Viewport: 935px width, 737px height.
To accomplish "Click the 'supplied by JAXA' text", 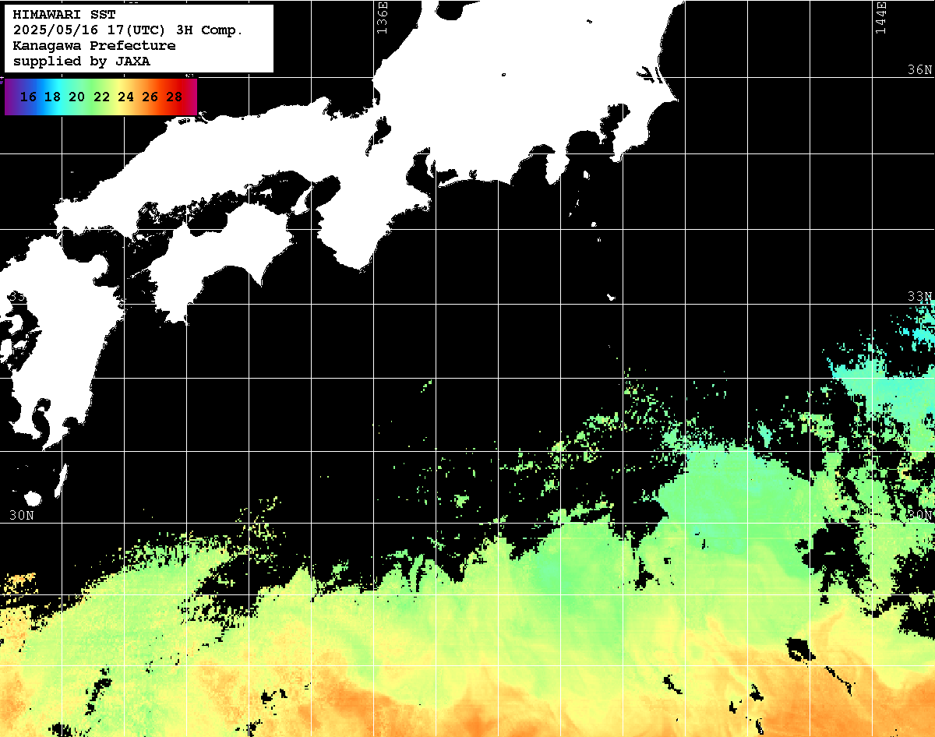I will coord(82,62).
